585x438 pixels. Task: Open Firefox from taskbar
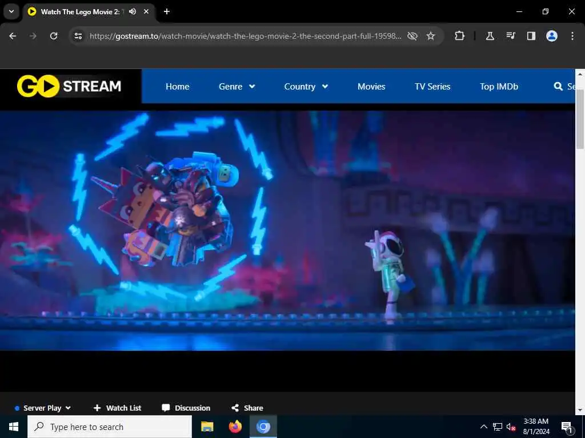pos(235,427)
